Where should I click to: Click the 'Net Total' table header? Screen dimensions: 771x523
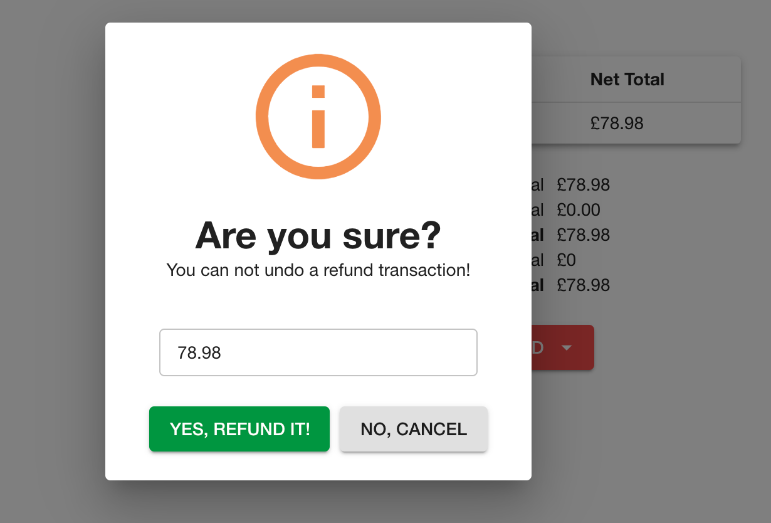click(627, 79)
